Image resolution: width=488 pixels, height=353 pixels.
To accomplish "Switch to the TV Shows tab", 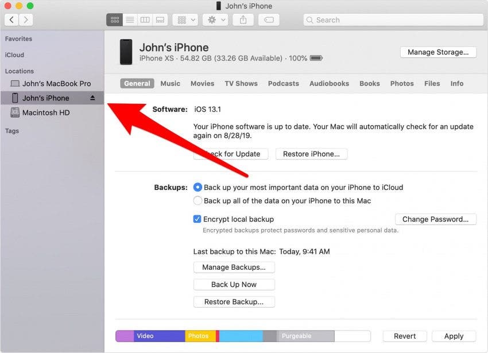I will point(241,83).
